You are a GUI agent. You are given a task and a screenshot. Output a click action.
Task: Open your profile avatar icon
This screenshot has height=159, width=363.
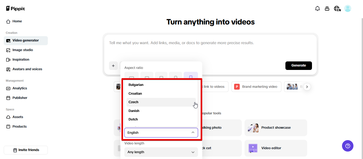pos(348,8)
